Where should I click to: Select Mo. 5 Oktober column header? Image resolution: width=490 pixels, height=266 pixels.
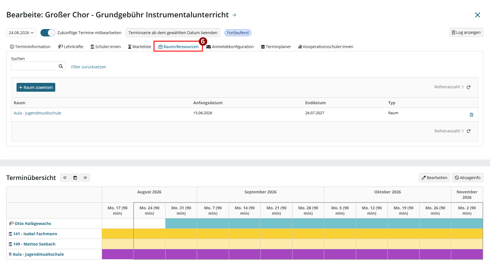click(340, 210)
